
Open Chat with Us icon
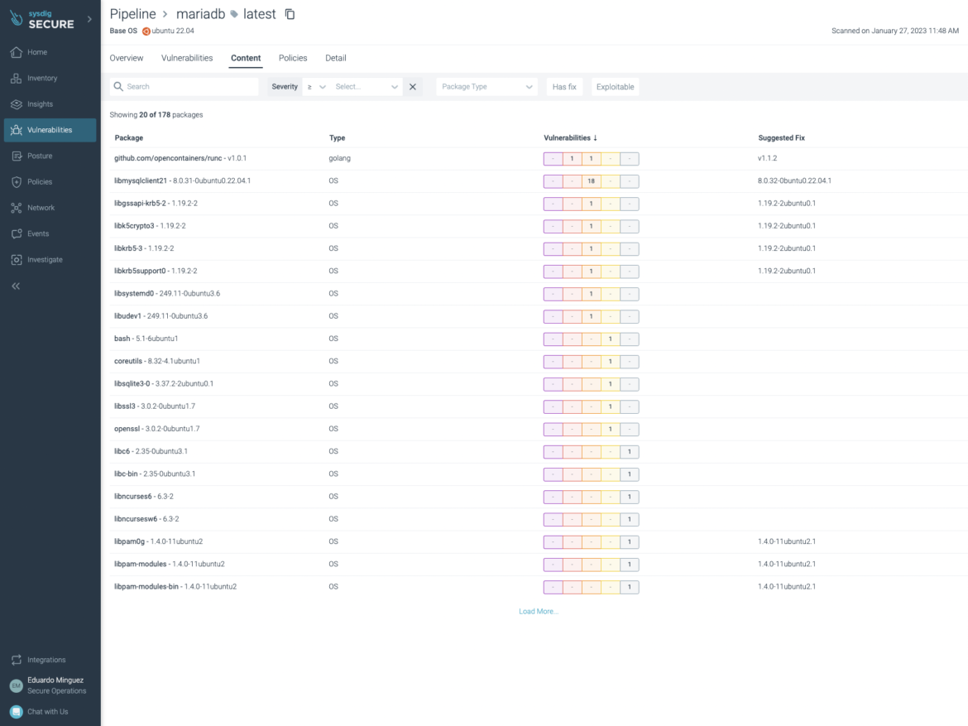[17, 712]
